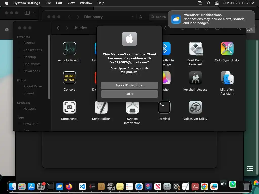The image size is (259, 194).
Task: Open Freeform from the Dock
Action: click(x=214, y=187)
